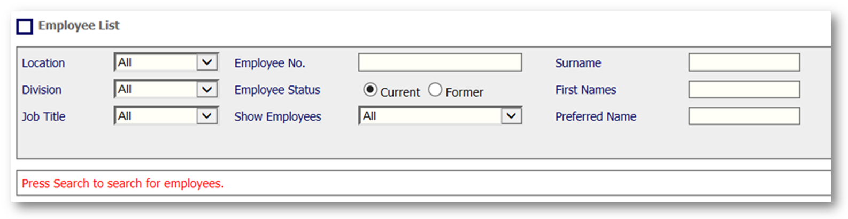Focus the Employee No. text field
The width and height of the screenshot is (848, 219).
440,62
